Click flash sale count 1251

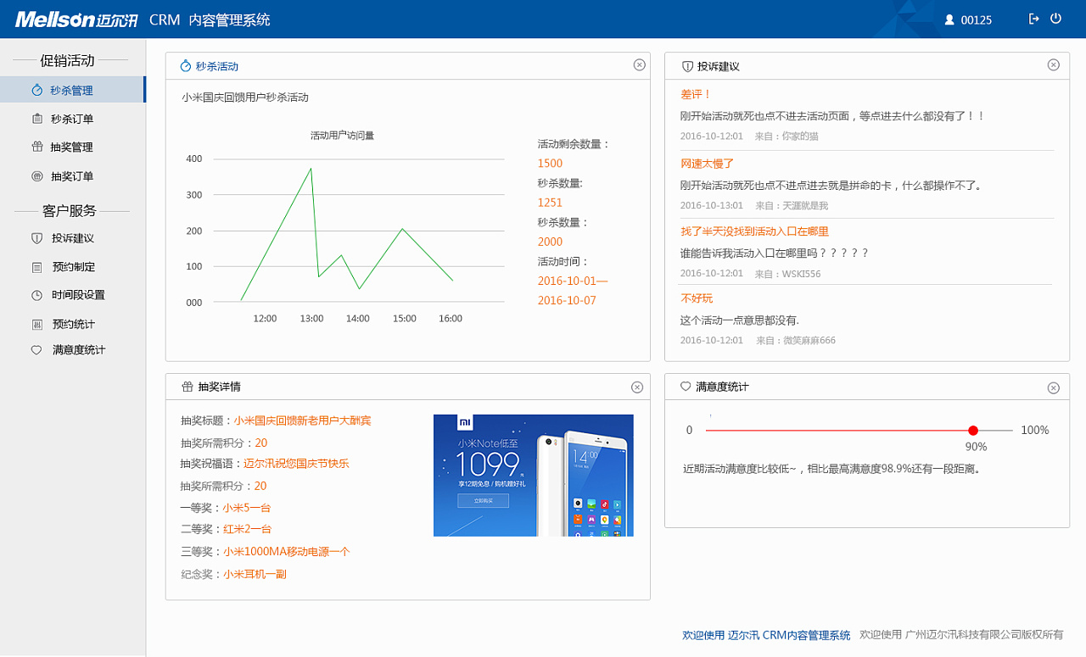(x=550, y=203)
